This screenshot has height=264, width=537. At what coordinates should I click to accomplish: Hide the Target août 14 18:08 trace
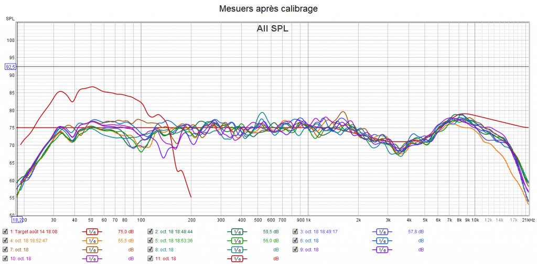coord(5,231)
